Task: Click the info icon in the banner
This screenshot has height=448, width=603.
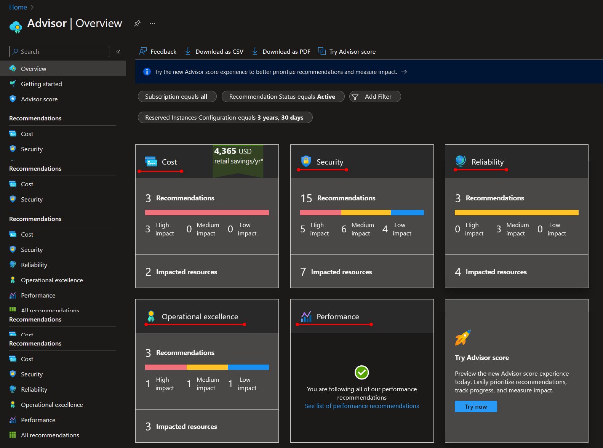Action: click(147, 72)
